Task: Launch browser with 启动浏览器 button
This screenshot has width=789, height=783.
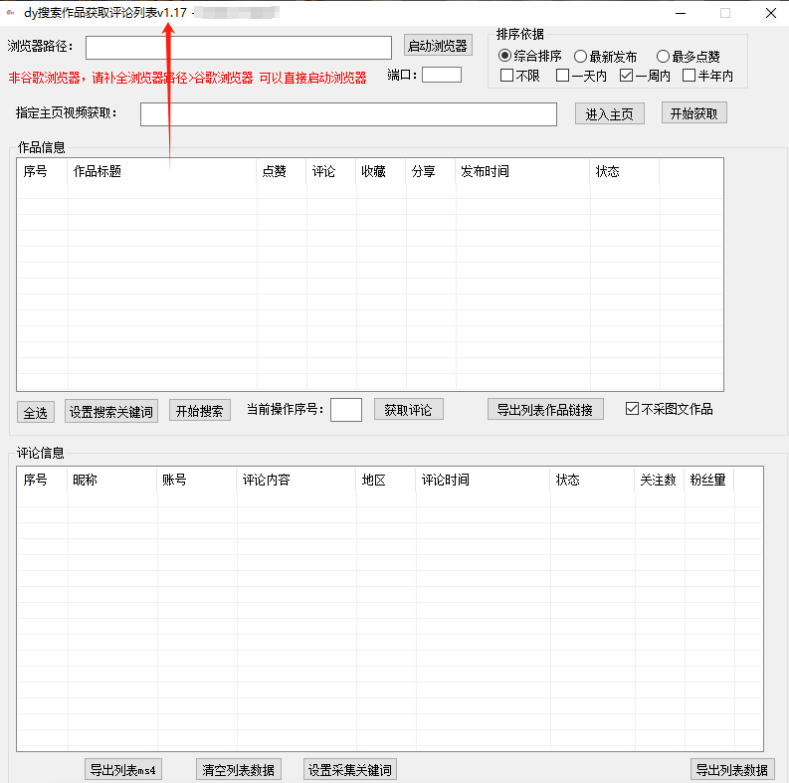Action: coord(438,46)
